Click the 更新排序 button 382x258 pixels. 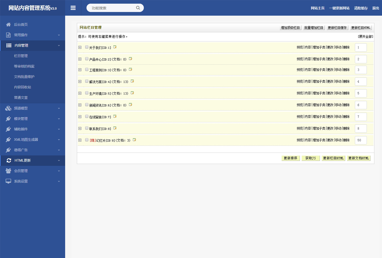pos(290,158)
